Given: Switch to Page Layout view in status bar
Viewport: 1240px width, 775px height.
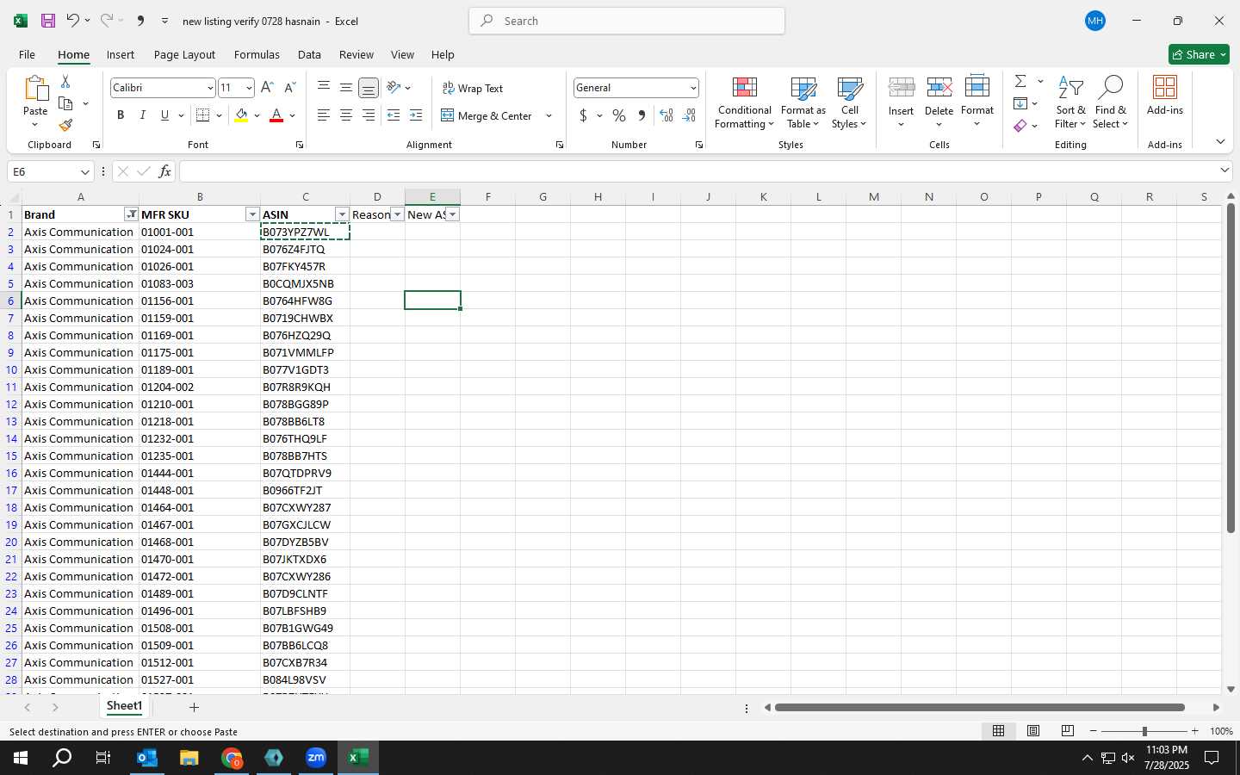Looking at the screenshot, I should click(x=1033, y=731).
